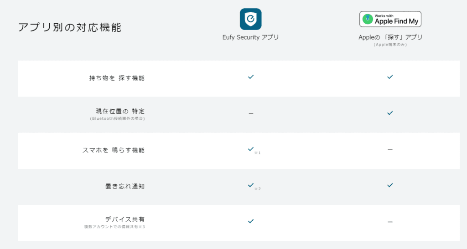
Task: Select the Appleの「探す」アプリ column label
Action: coord(390,37)
